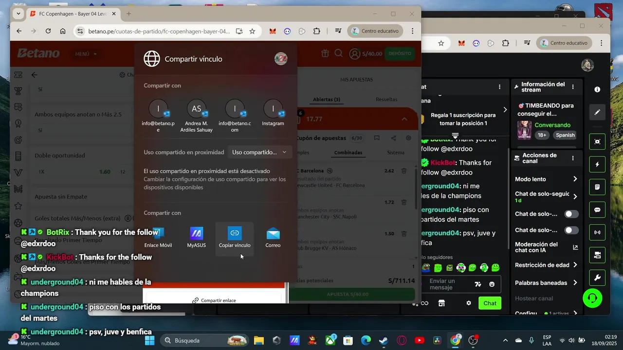Open Betano MENÚ dropdown

(86, 54)
